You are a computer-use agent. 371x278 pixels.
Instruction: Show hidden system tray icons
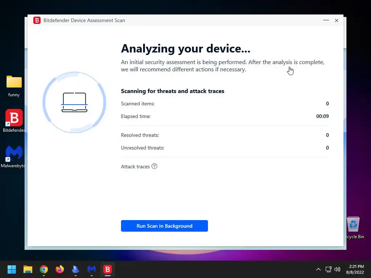[318, 269]
